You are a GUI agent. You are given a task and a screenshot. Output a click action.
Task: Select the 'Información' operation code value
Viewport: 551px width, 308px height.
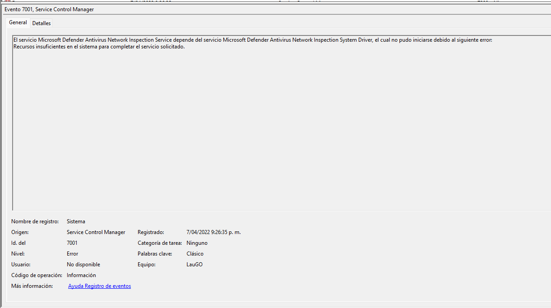pyautogui.click(x=81, y=275)
